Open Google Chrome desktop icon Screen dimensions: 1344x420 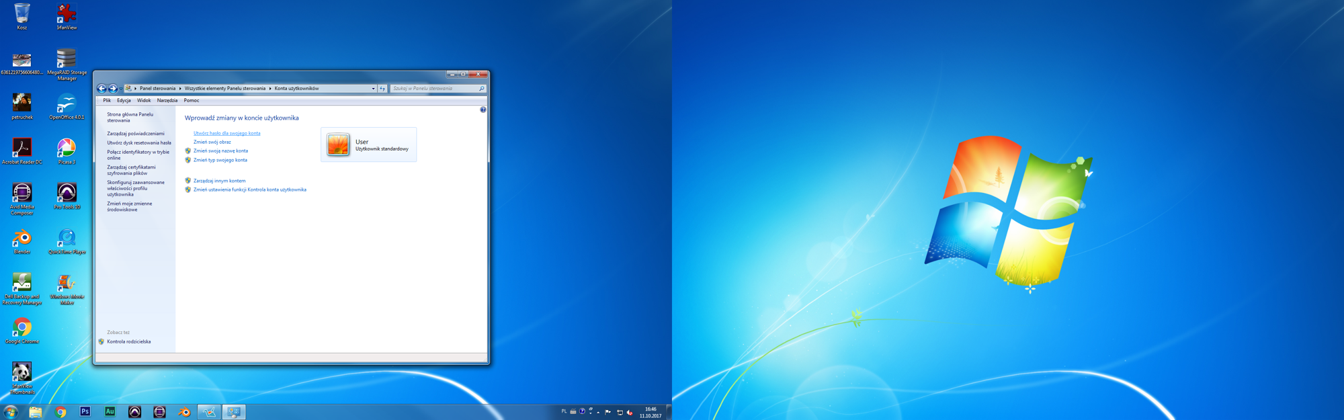pyautogui.click(x=22, y=331)
